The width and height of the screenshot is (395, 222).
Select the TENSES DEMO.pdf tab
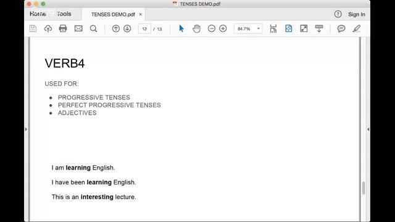point(113,15)
